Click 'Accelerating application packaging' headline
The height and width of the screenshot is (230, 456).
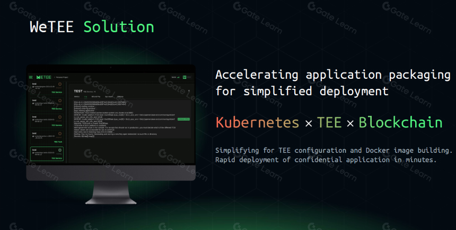333,75
